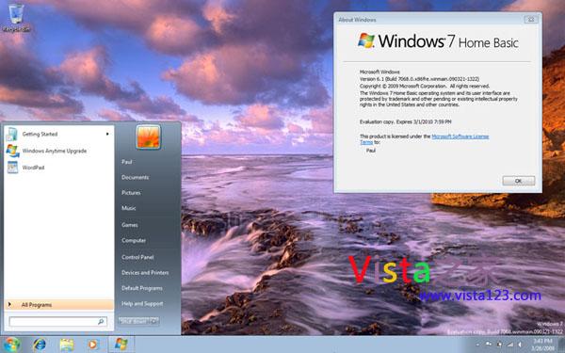The image size is (565, 353).
Task: Close the About Windows dialog
Action: click(x=530, y=20)
